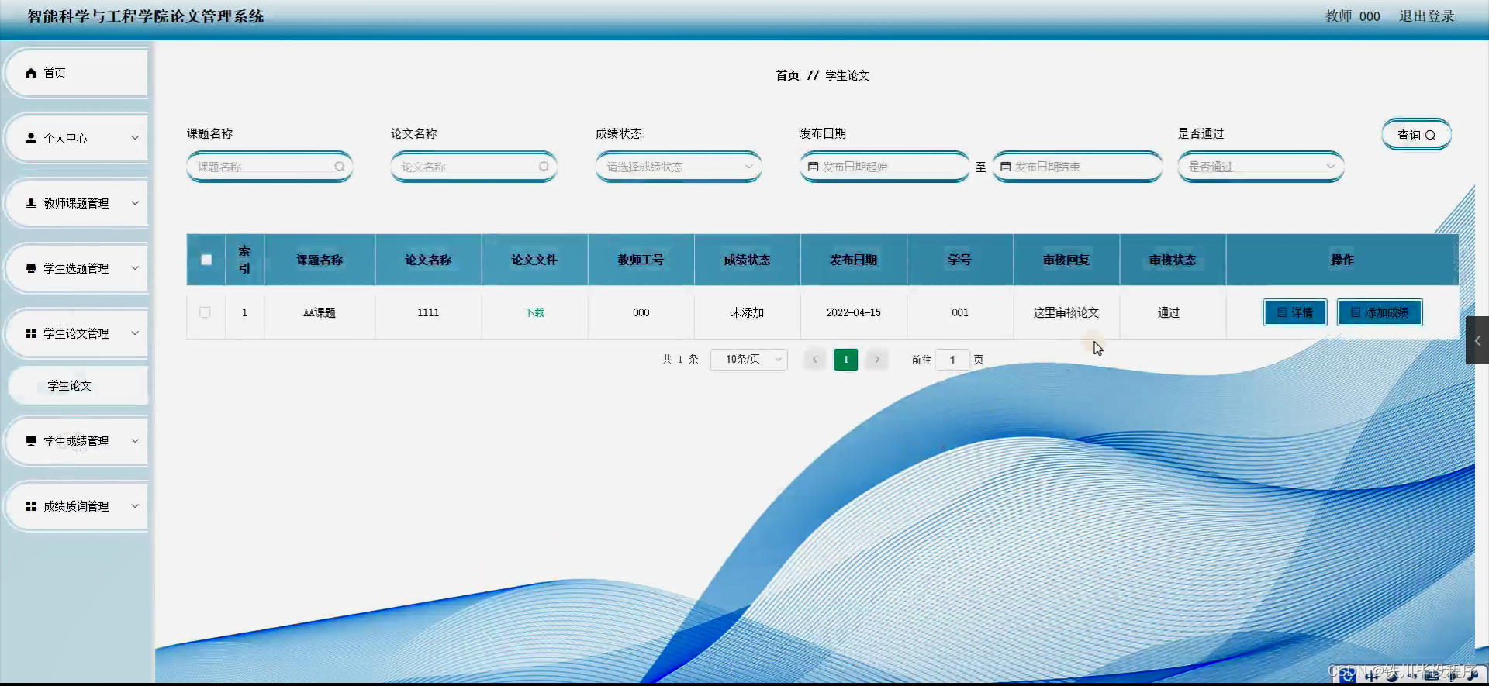1489x686 pixels.
Task: Download the thesis file via 下载 link
Action: click(x=534, y=312)
